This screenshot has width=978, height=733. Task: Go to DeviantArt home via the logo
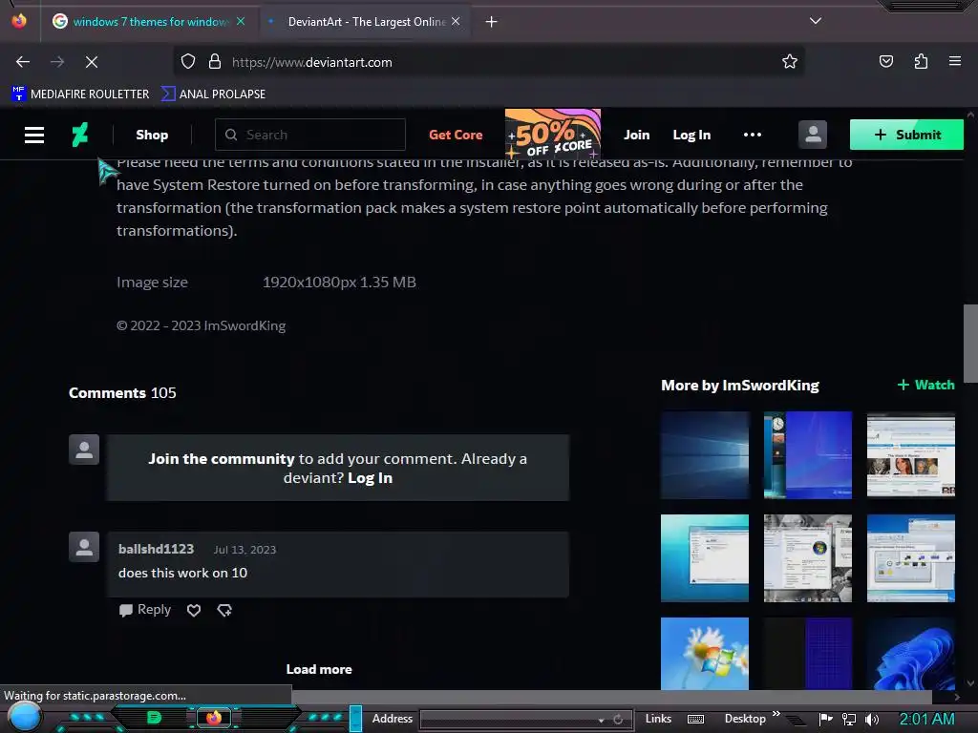click(x=80, y=135)
